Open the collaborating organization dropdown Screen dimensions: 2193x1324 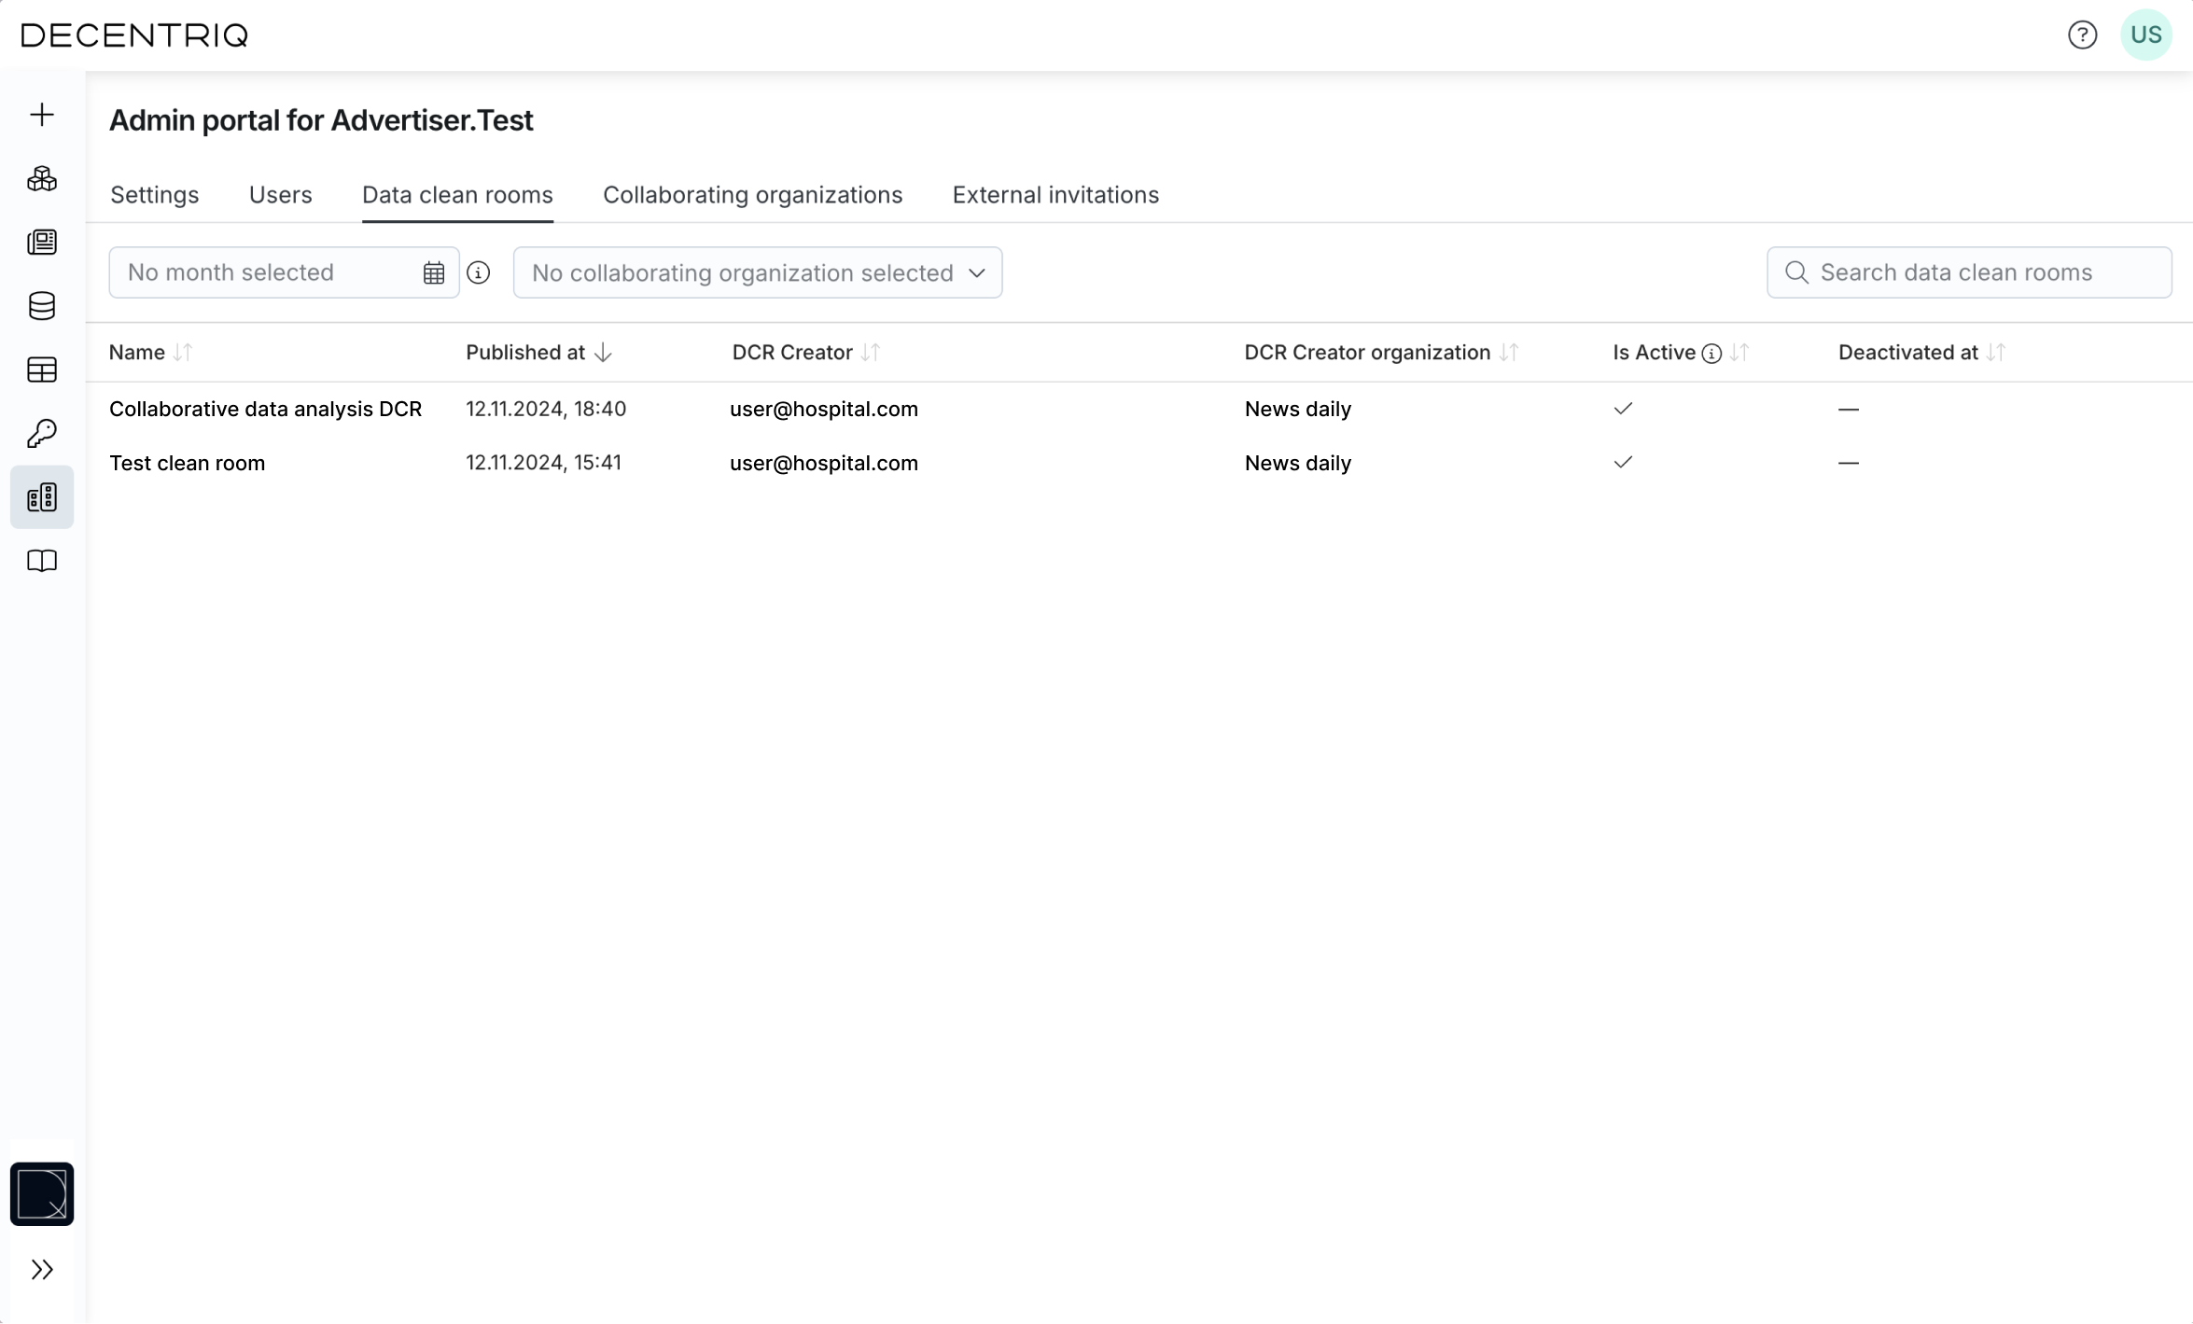757,272
